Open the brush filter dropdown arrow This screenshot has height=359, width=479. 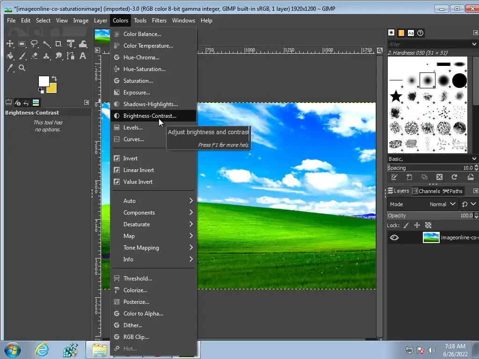pyautogui.click(x=474, y=44)
